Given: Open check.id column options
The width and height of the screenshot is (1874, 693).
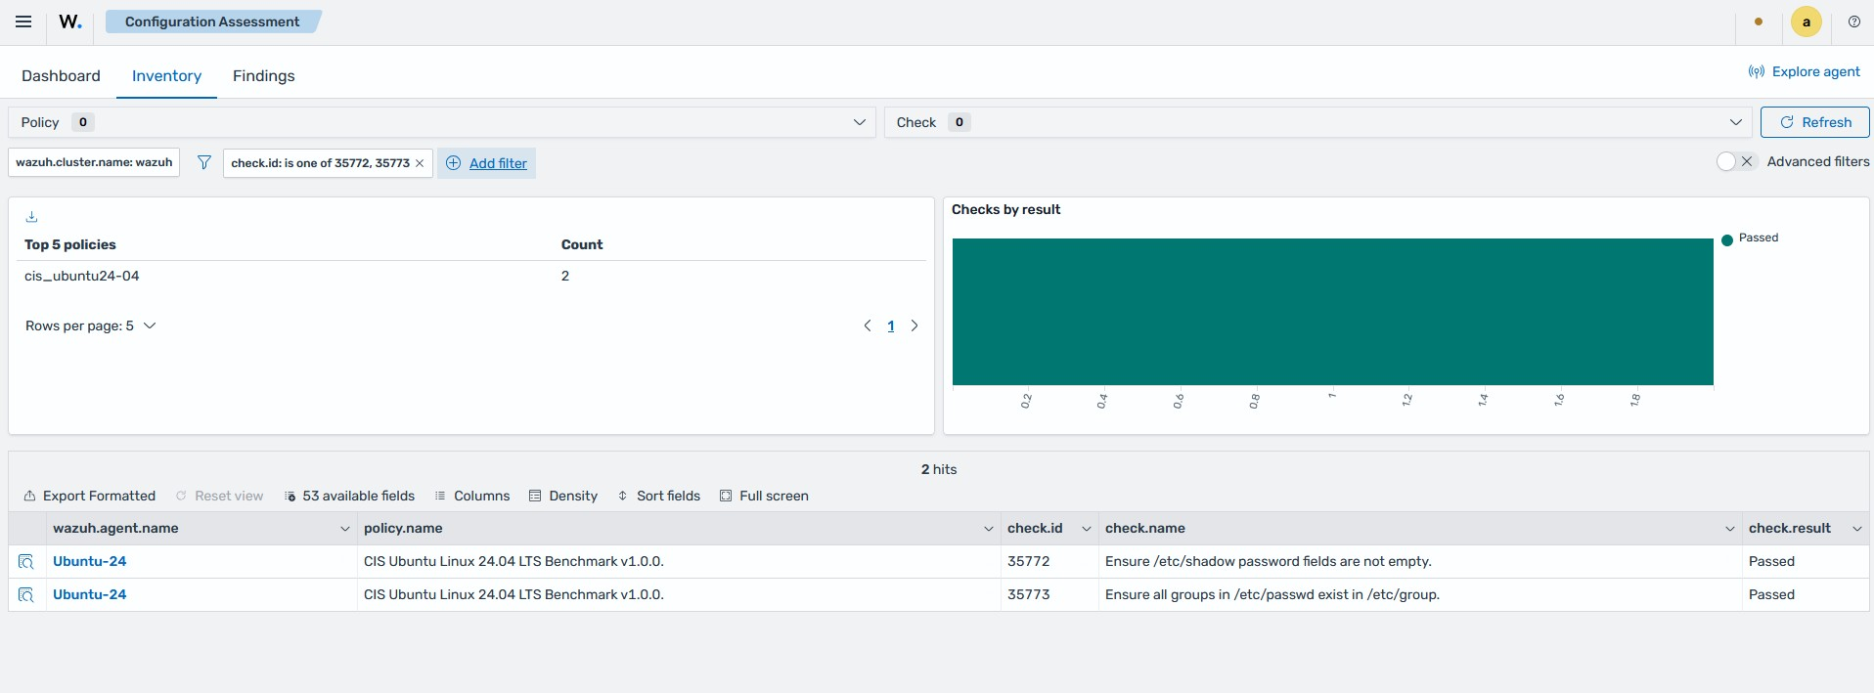Looking at the screenshot, I should 1086,529.
